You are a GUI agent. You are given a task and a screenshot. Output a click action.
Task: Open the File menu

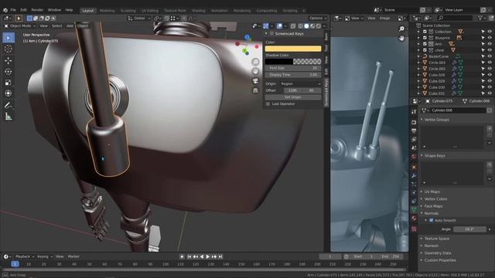tap(13, 10)
